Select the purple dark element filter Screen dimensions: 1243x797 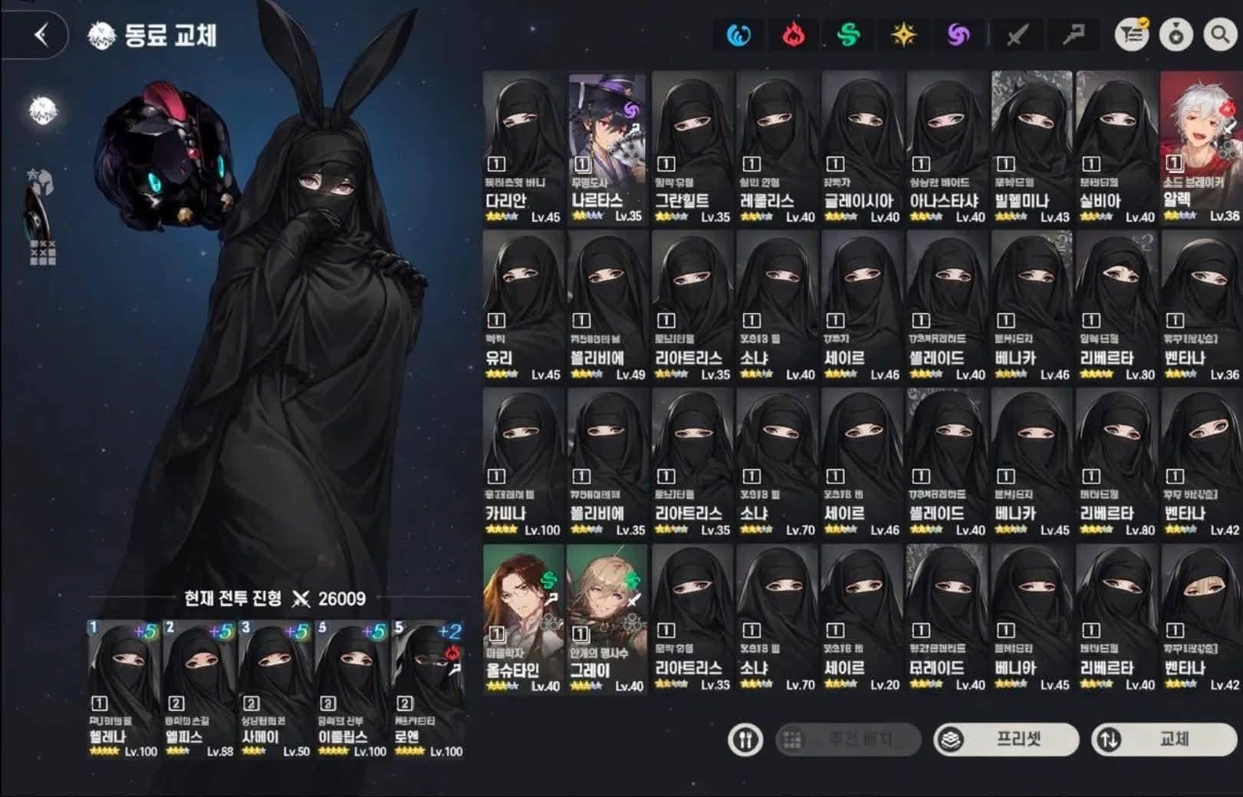[x=959, y=35]
